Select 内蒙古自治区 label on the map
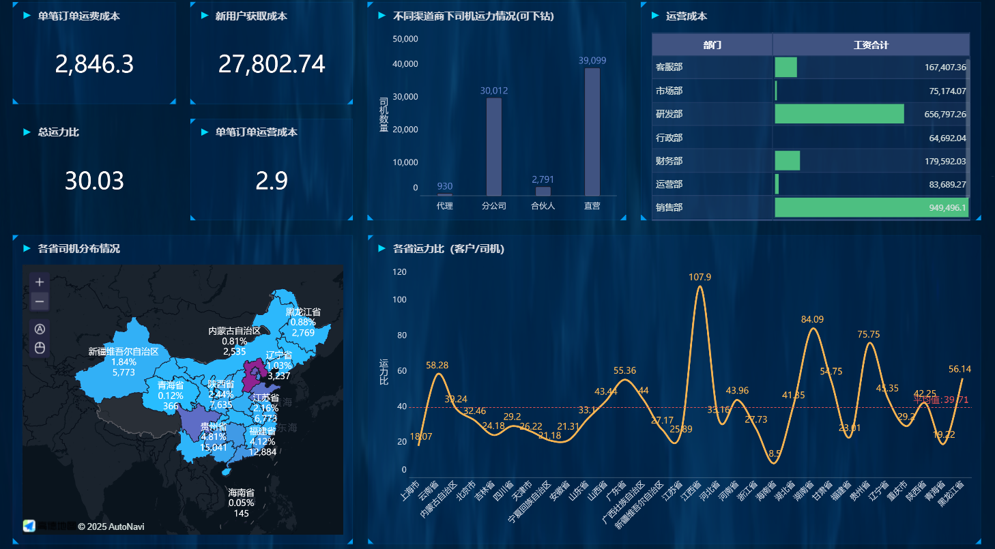The width and height of the screenshot is (995, 549). coord(235,331)
